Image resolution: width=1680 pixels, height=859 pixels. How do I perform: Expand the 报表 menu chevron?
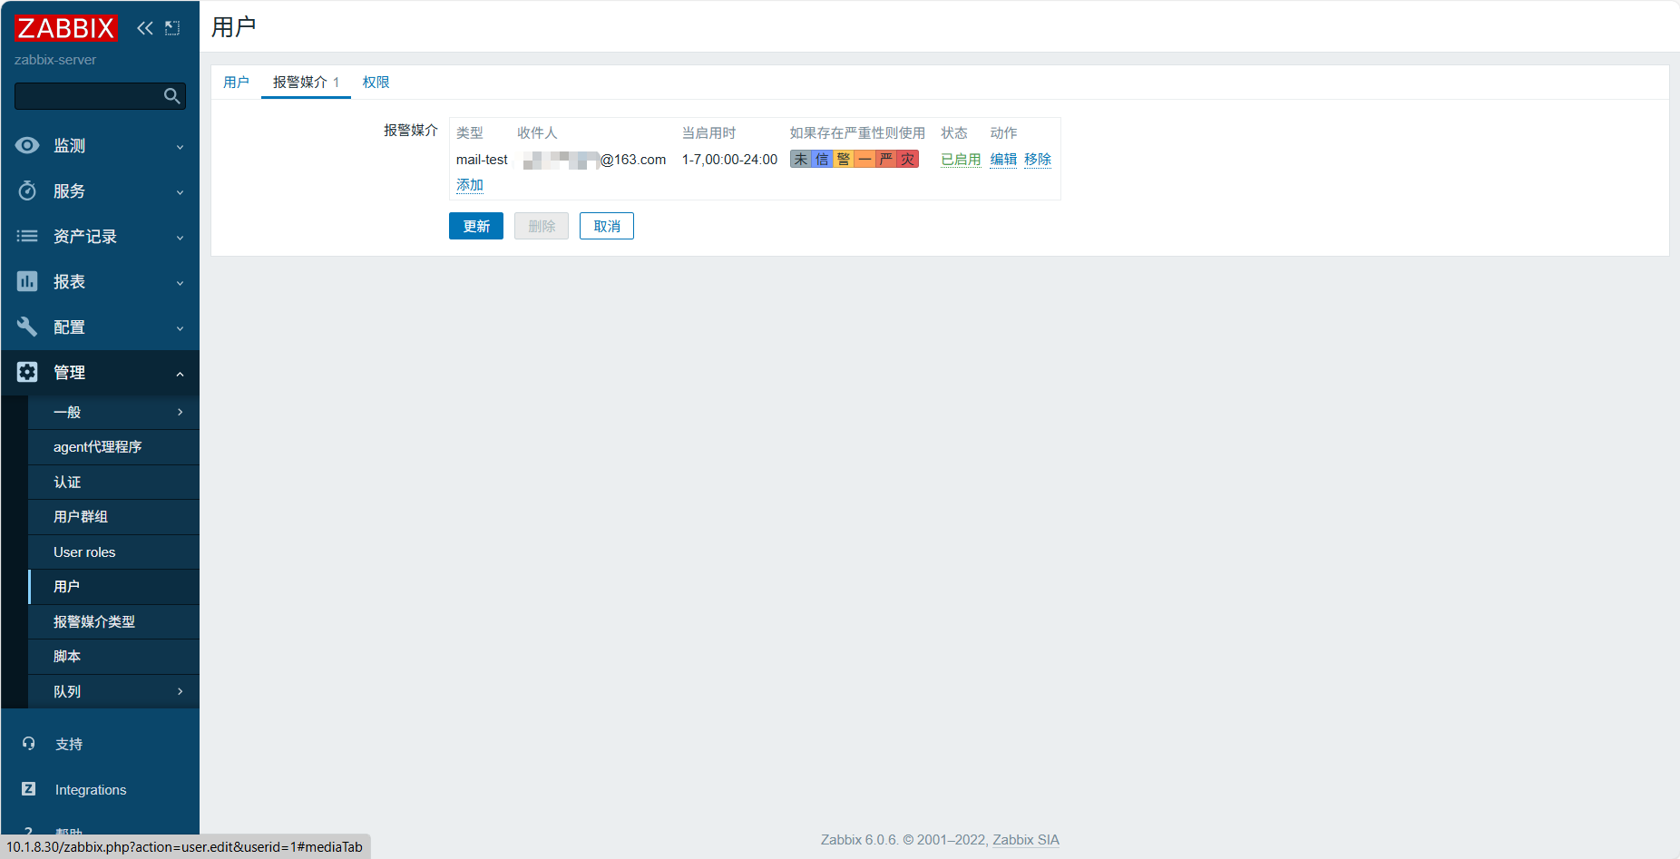point(180,283)
